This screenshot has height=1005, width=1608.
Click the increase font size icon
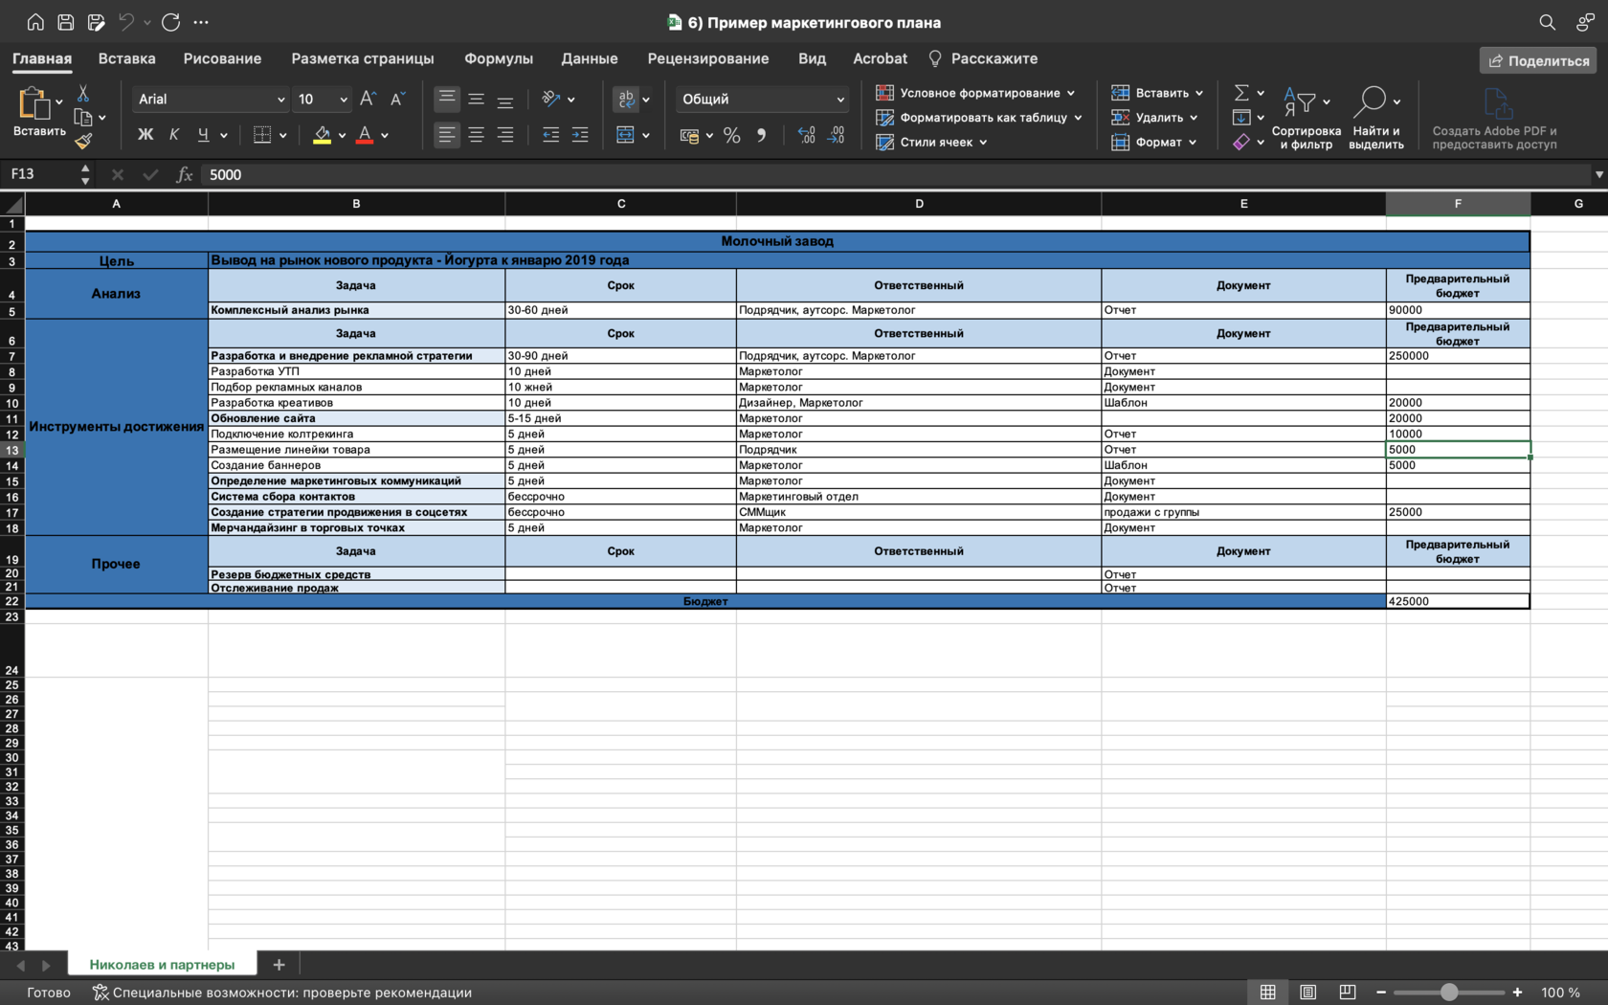coord(368,99)
